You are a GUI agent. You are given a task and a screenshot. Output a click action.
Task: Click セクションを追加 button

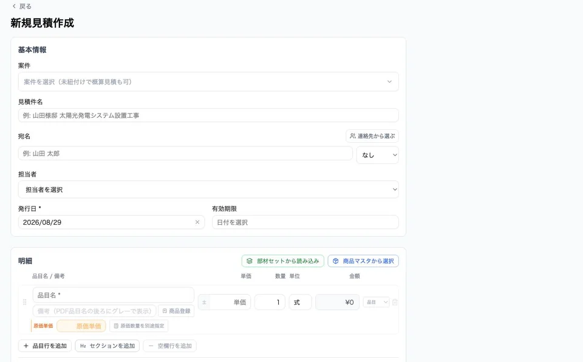point(107,346)
